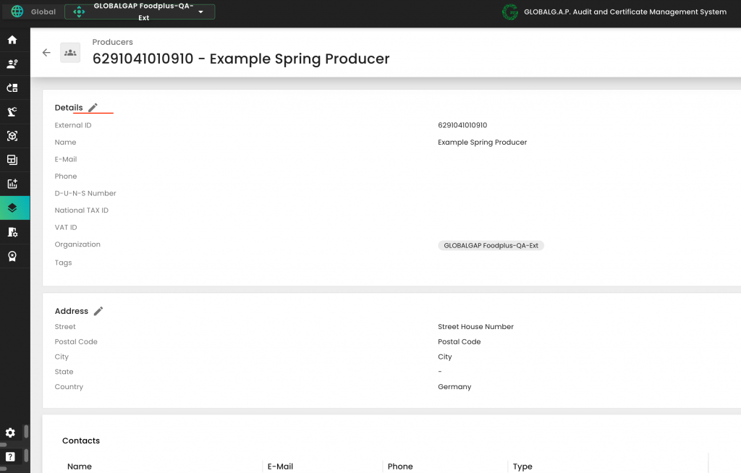Click the robot arm sidebar icon
Screen dimensions: 741x473
pyautogui.click(x=12, y=111)
